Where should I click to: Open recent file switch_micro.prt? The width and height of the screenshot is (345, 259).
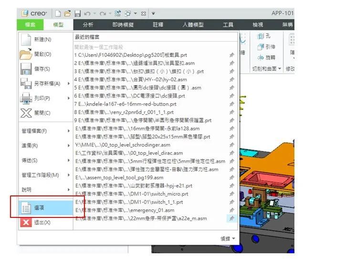click(x=132, y=194)
